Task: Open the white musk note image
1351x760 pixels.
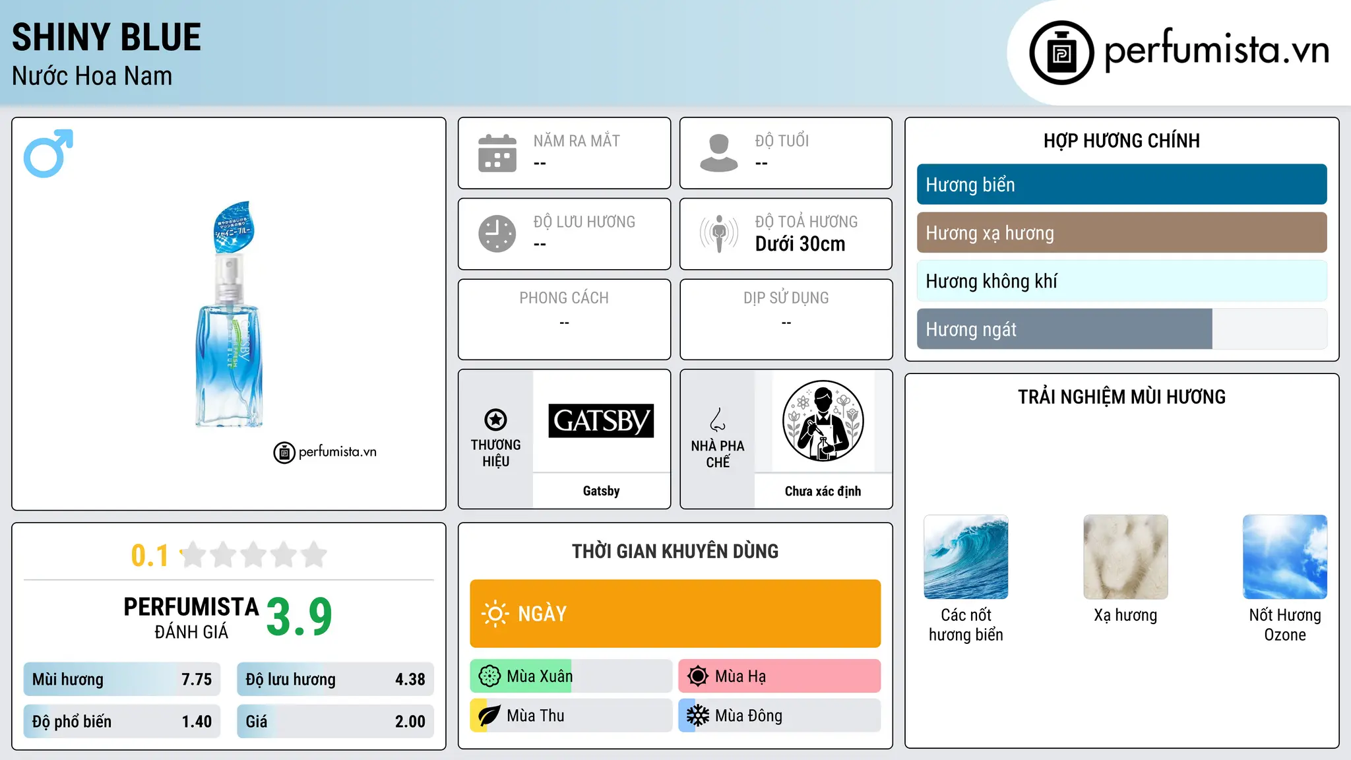Action: coord(1125,557)
